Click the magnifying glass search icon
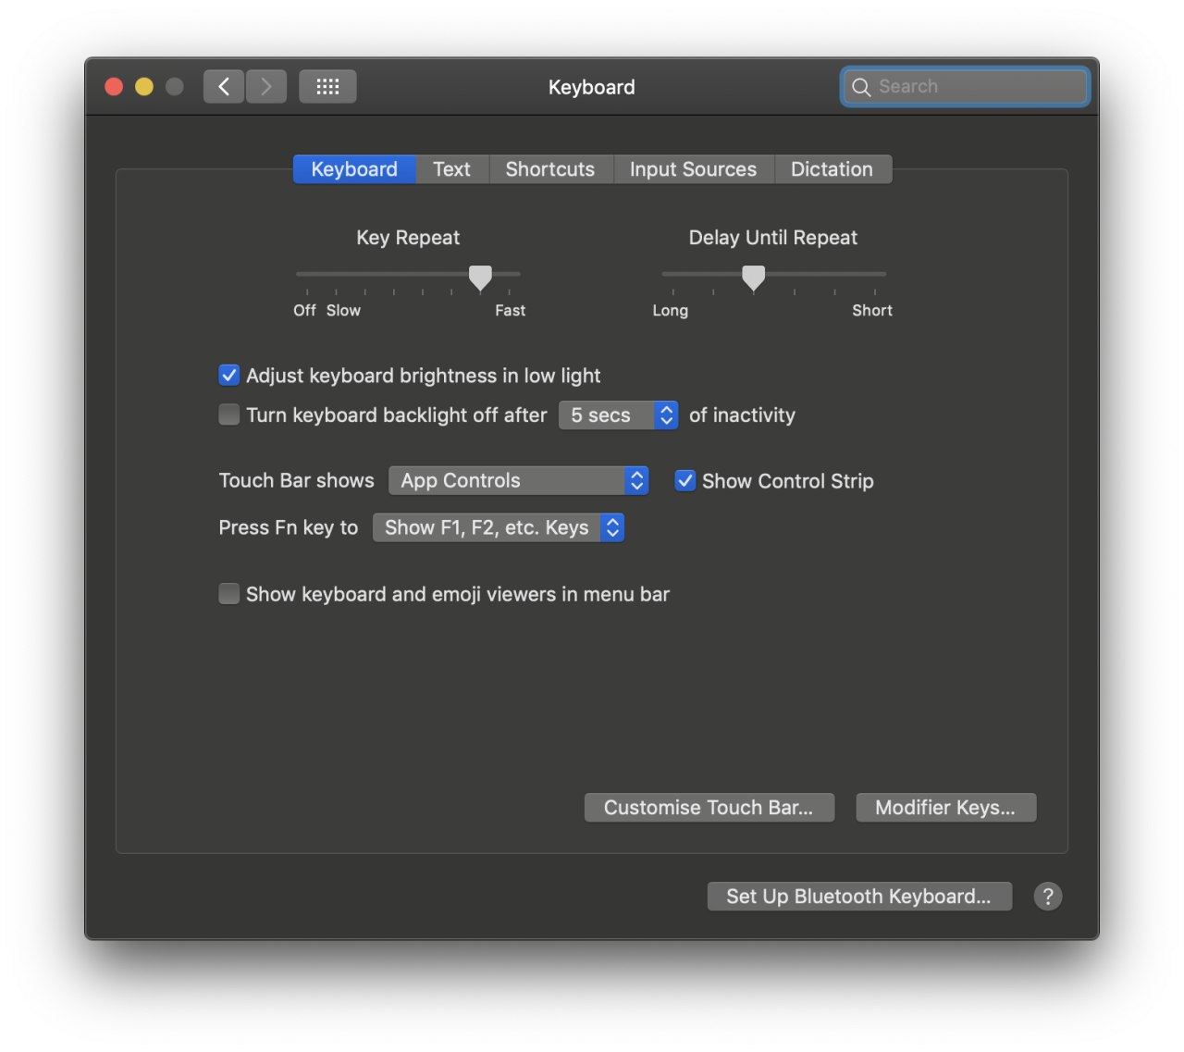The width and height of the screenshot is (1184, 1052). click(x=861, y=87)
